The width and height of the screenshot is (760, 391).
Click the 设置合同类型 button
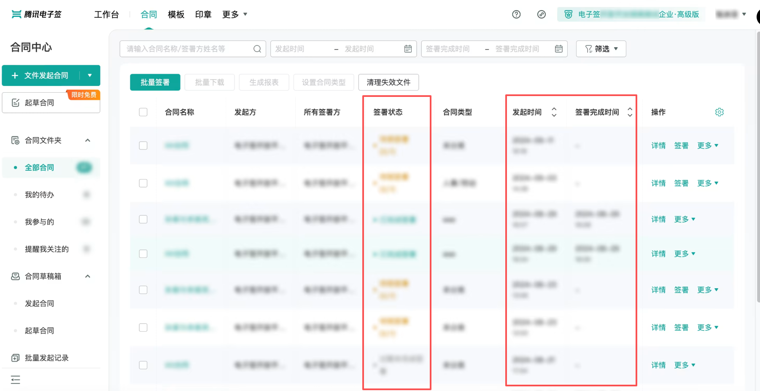pos(323,82)
